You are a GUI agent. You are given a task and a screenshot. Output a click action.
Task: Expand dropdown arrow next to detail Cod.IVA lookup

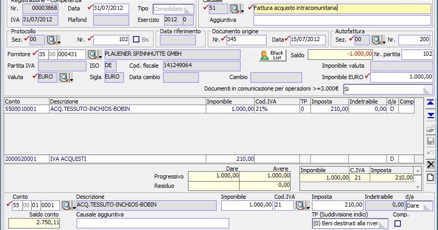308,208
